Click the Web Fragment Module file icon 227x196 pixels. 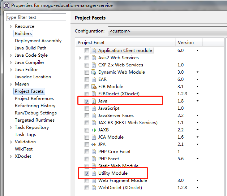pyautogui.click(x=94, y=180)
